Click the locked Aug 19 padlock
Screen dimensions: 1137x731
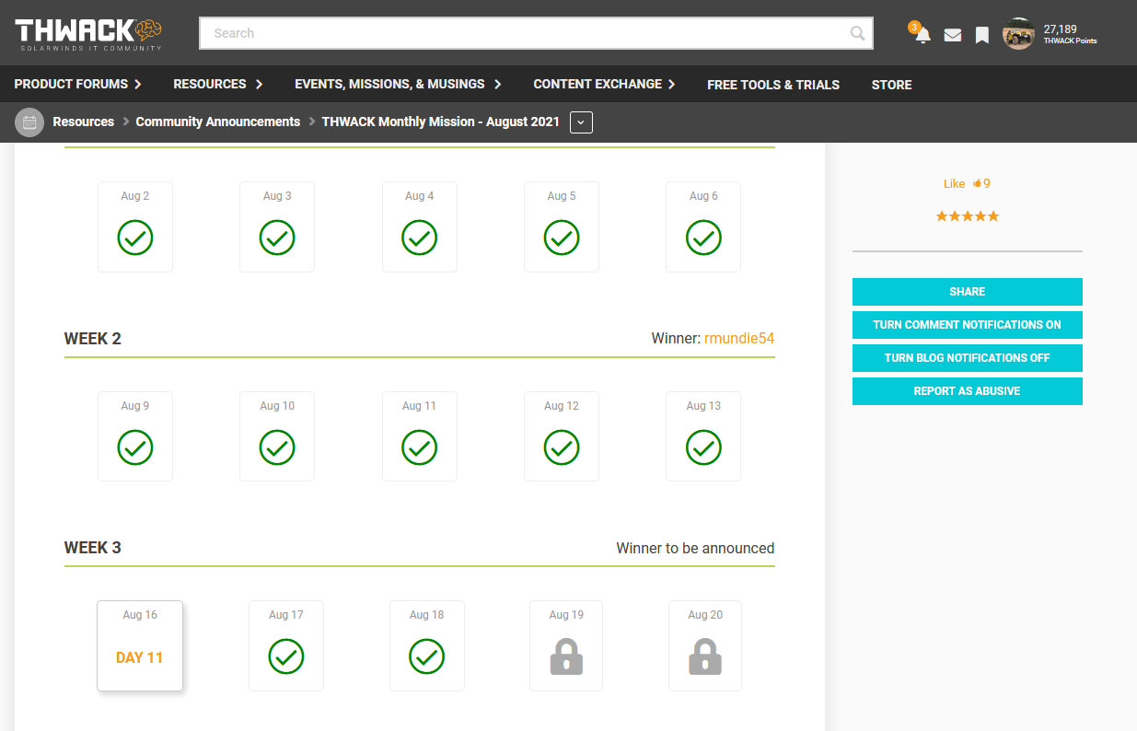pos(566,656)
